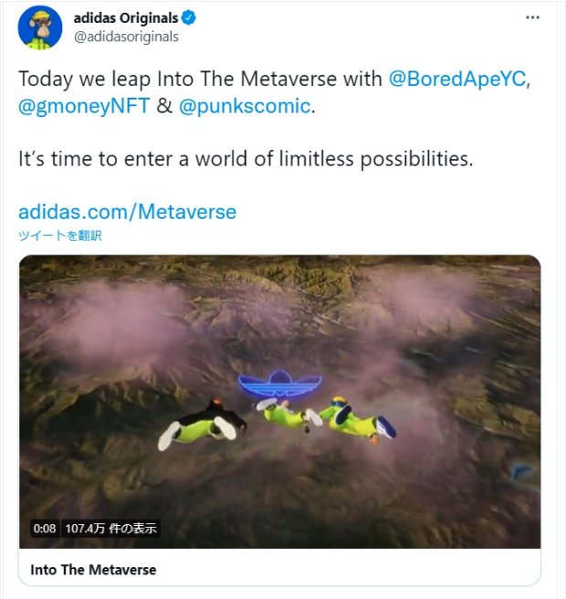566x599 pixels.
Task: Click the tweet's first line 'Into The Metaverse'
Action: pyautogui.click(x=246, y=79)
